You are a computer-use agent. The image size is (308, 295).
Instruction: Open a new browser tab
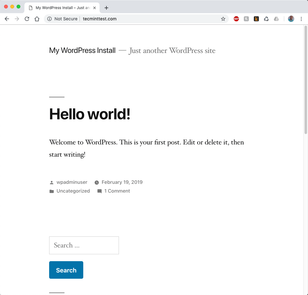[106, 8]
